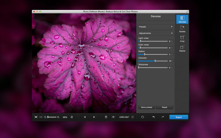Screen dimensions: 221x138
Task: Edit the Intensity value field
Action: 171,61
